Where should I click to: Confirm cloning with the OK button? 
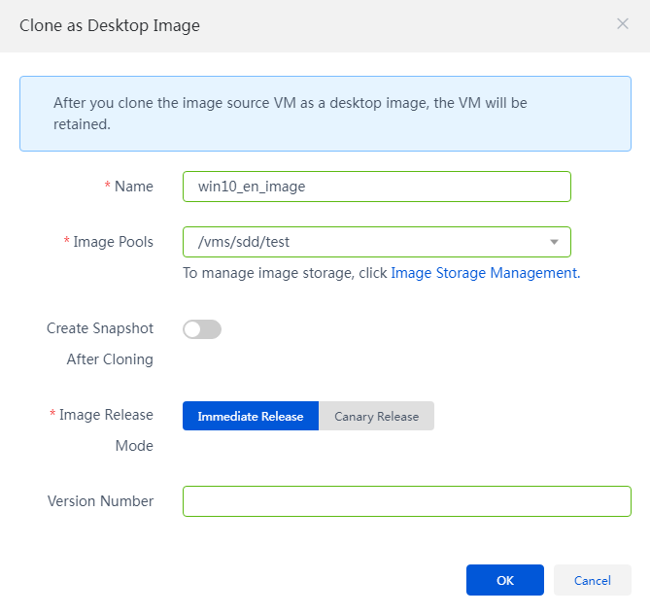[505, 580]
